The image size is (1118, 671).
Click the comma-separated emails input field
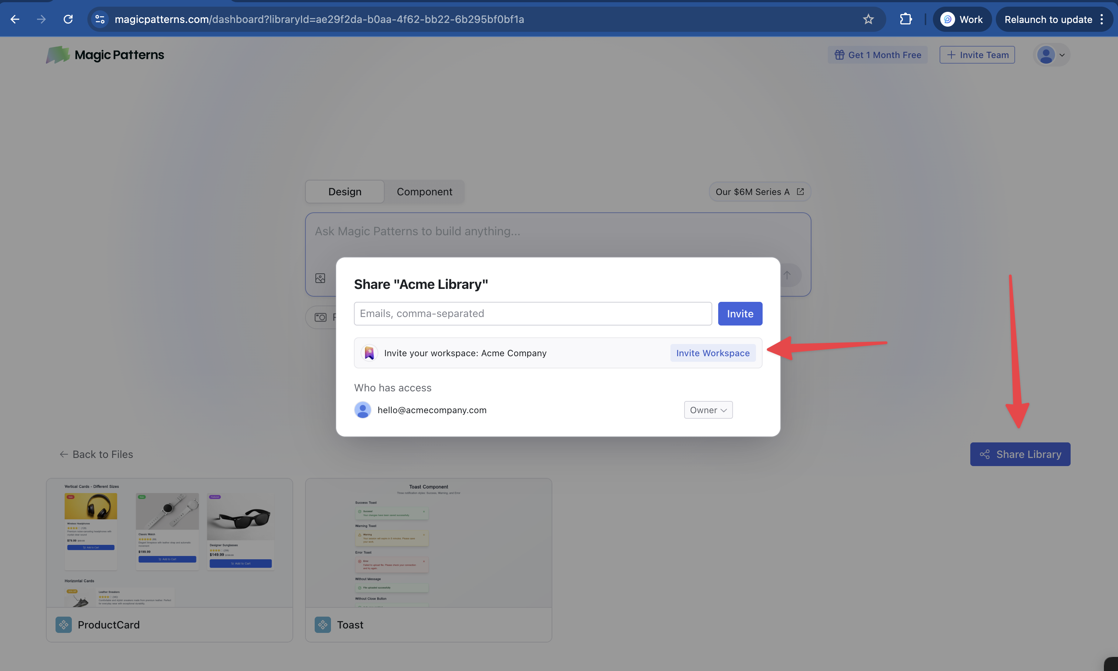click(532, 313)
